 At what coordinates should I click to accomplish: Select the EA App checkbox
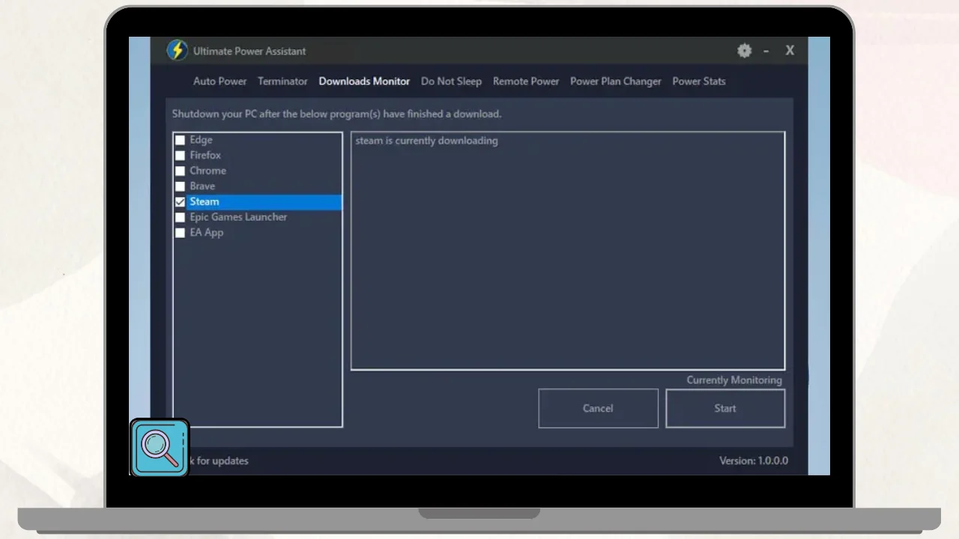point(180,233)
